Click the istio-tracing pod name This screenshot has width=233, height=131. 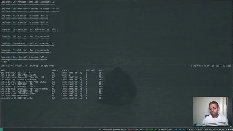click(x=18, y=94)
